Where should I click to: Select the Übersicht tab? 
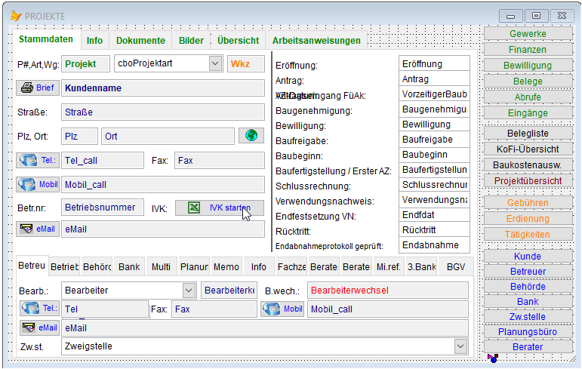pos(238,41)
